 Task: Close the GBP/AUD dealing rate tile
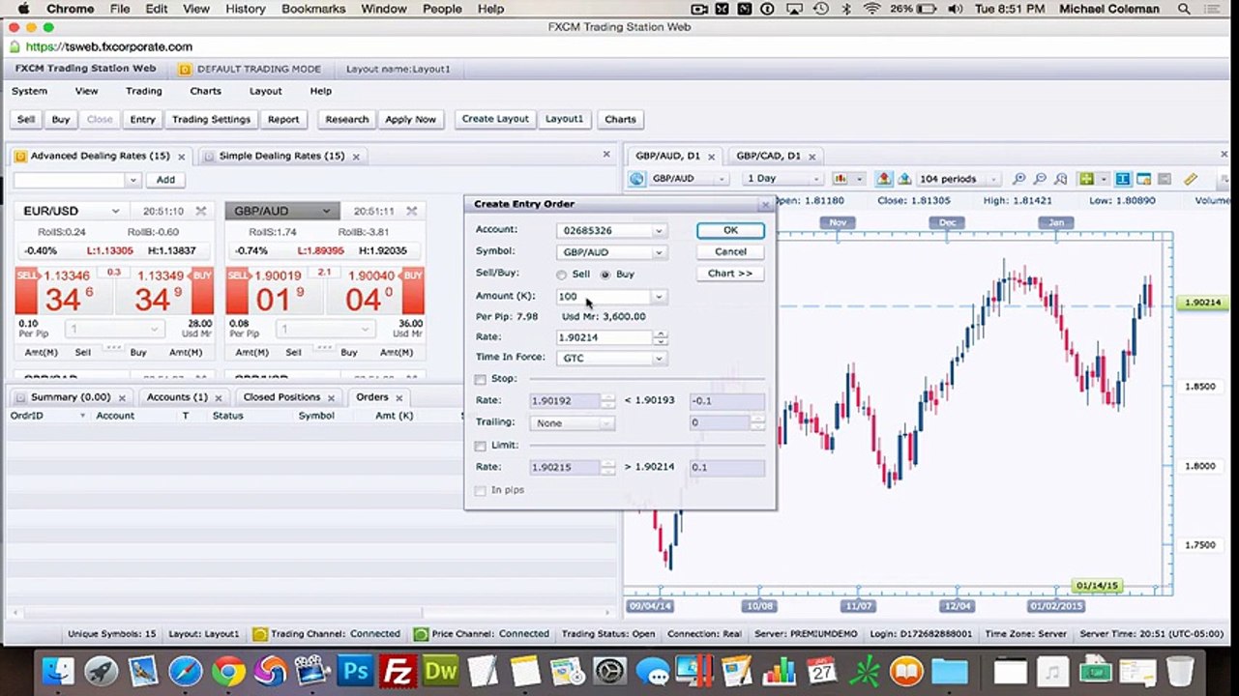click(x=412, y=211)
